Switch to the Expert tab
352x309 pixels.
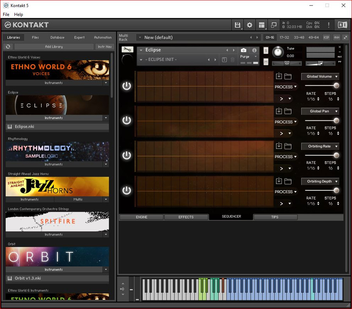click(x=79, y=38)
